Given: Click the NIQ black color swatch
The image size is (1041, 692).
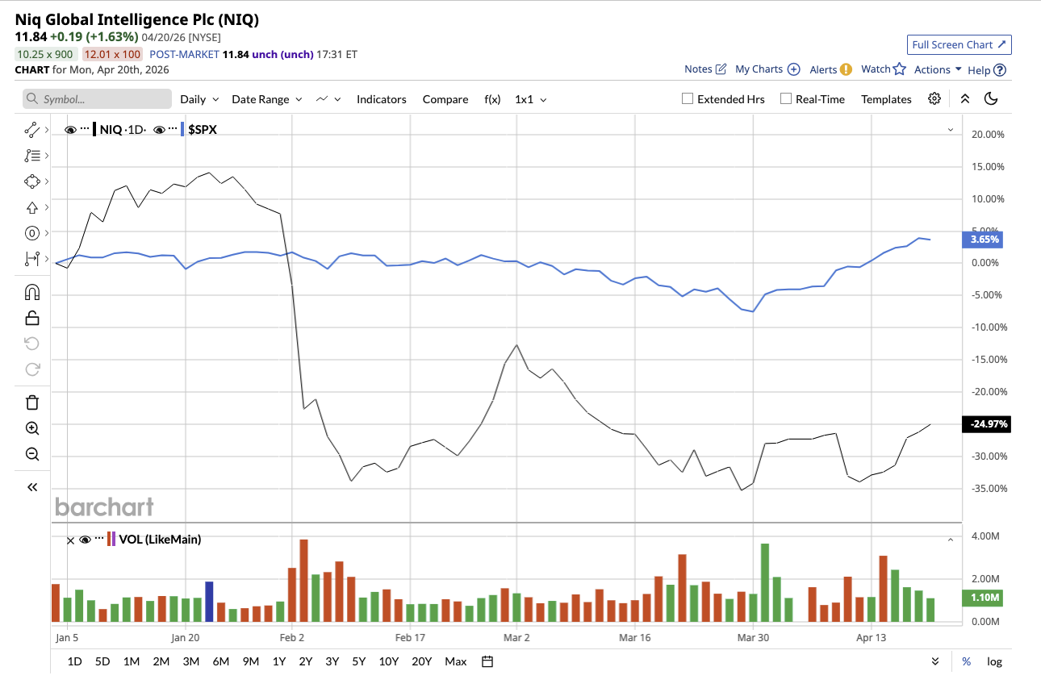Looking at the screenshot, I should pos(95,129).
